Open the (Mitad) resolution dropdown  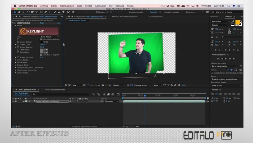coord(119,85)
